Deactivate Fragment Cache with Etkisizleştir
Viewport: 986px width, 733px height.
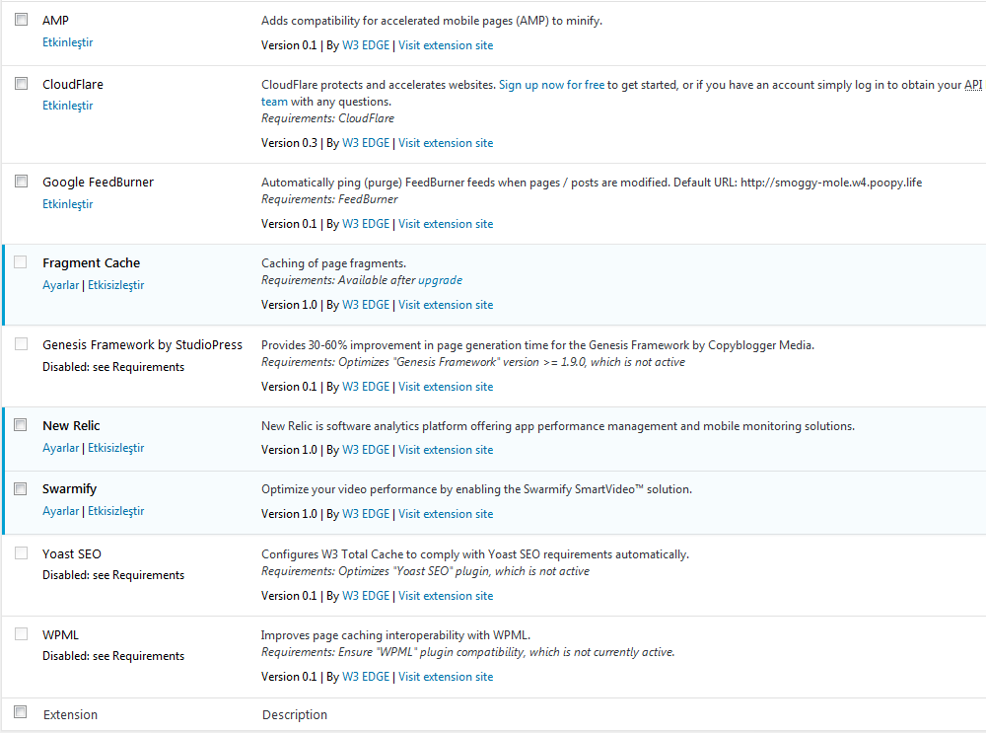coord(115,285)
